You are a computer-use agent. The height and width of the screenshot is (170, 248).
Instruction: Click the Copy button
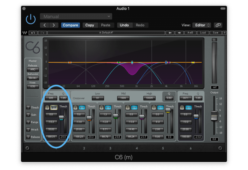pos(90,25)
